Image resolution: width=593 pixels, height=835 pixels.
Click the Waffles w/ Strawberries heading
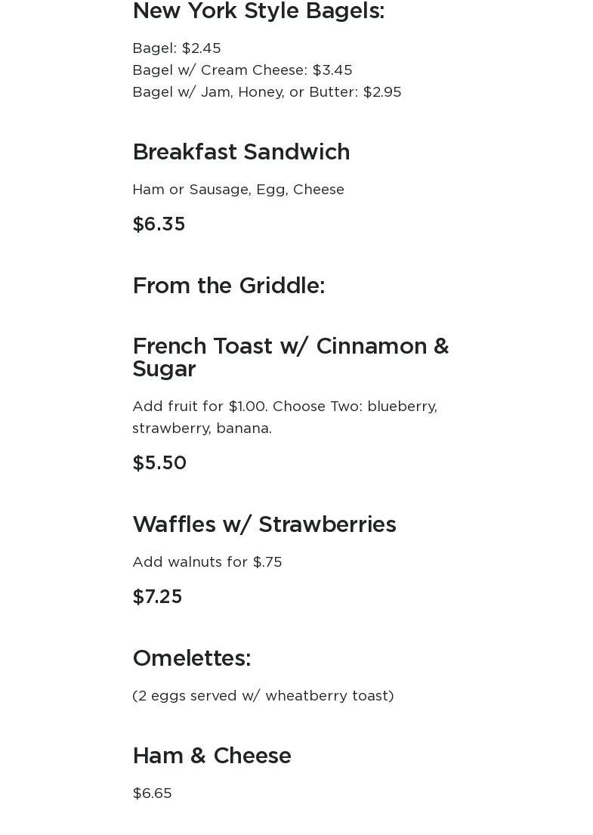pyautogui.click(x=264, y=524)
